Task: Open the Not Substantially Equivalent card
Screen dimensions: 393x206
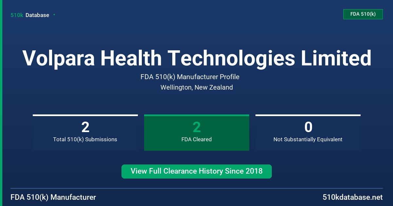Action: [308, 132]
